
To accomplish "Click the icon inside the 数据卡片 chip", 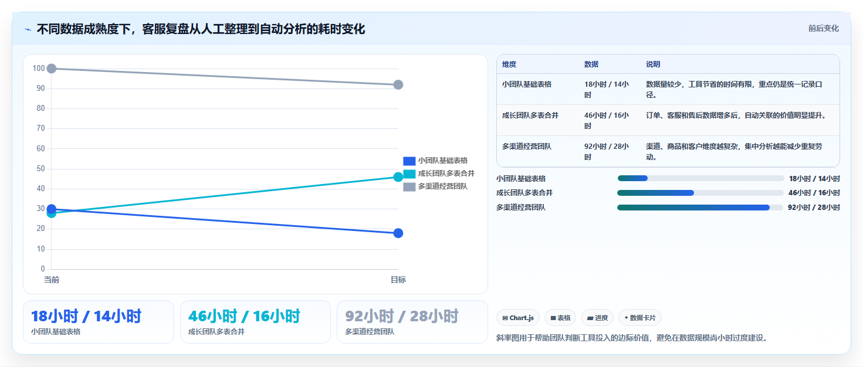I will click(627, 318).
